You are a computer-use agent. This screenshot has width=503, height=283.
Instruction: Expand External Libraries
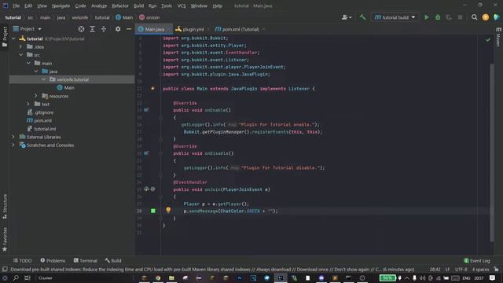13,137
